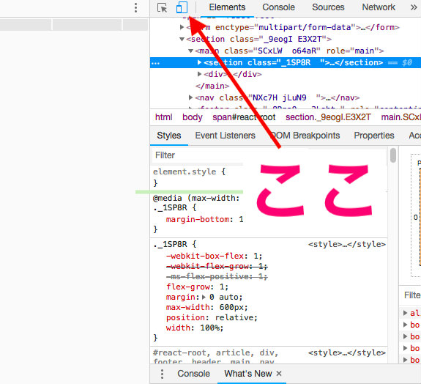Click the Filter styles input field
The image size is (421, 384).
click(x=198, y=155)
